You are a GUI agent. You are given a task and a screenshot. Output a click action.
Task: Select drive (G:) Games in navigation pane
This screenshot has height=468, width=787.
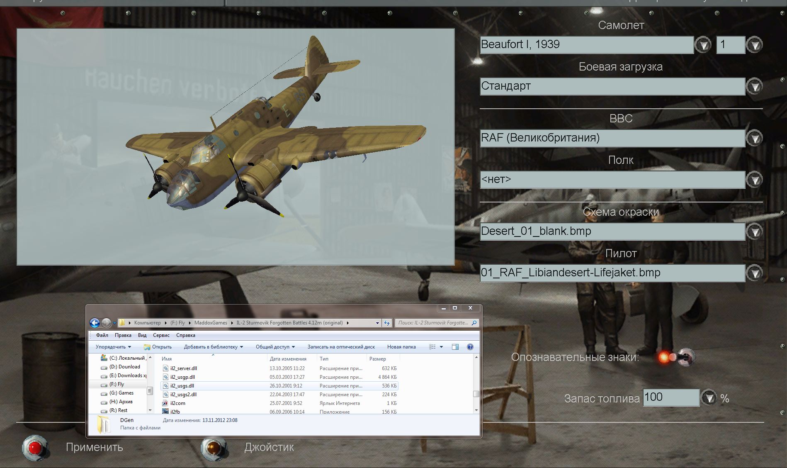pyautogui.click(x=117, y=393)
